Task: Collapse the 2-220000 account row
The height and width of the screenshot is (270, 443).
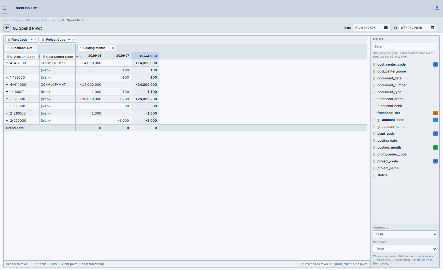Action: (7, 121)
